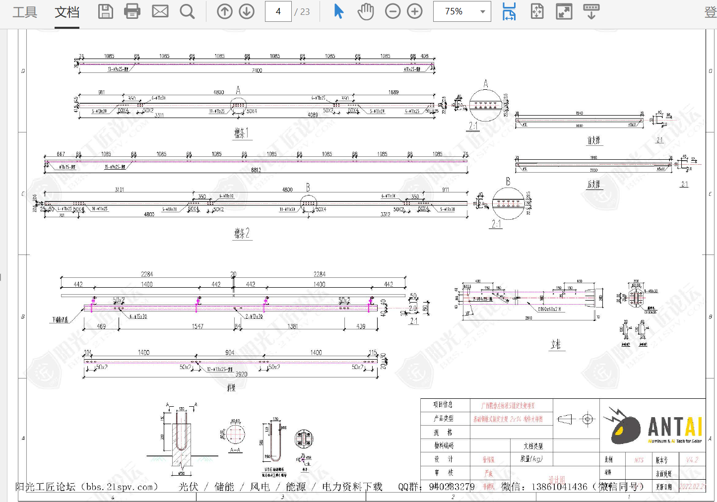Click the 檩条2 drawing label
The height and width of the screenshot is (502, 717).
click(242, 233)
